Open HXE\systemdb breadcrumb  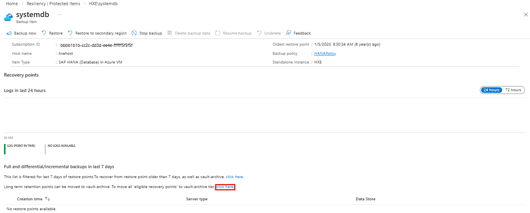103,4
